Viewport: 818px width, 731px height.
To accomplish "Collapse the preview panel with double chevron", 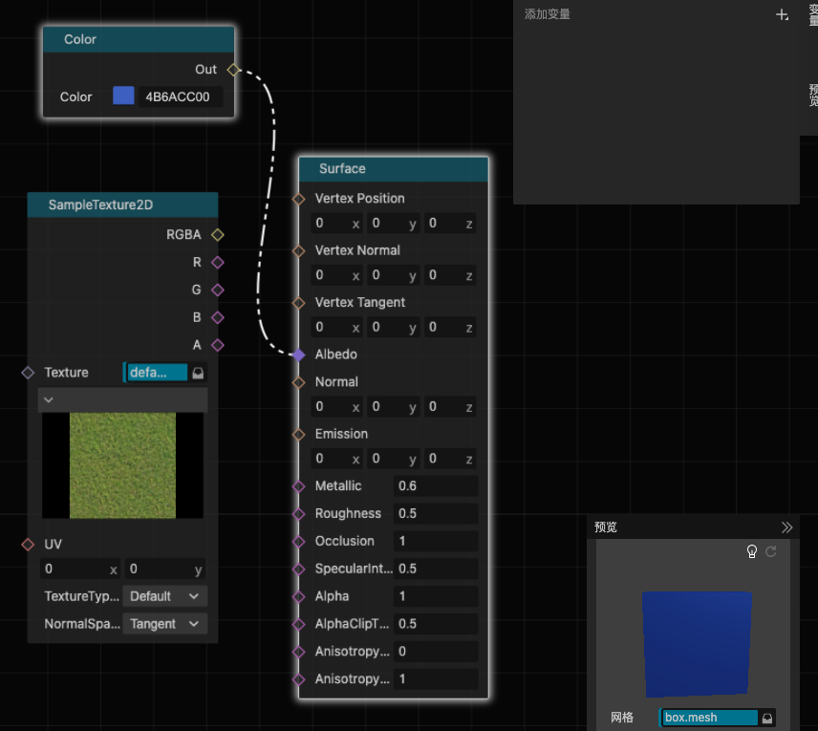I will tap(786, 527).
